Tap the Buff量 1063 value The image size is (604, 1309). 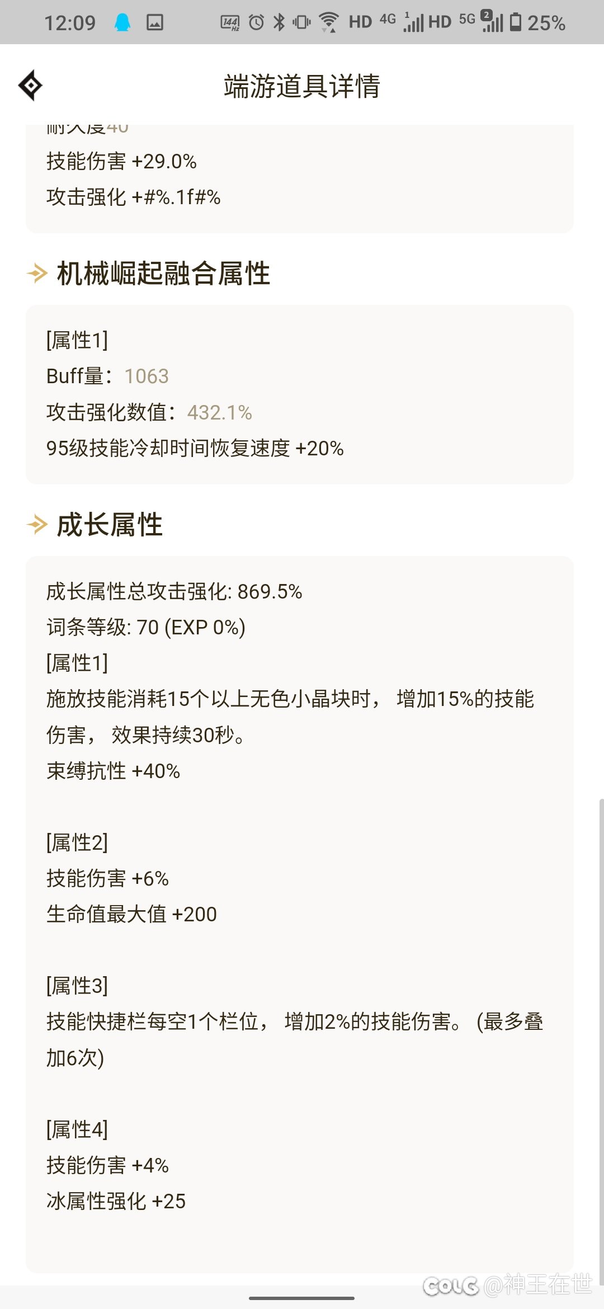(x=147, y=376)
